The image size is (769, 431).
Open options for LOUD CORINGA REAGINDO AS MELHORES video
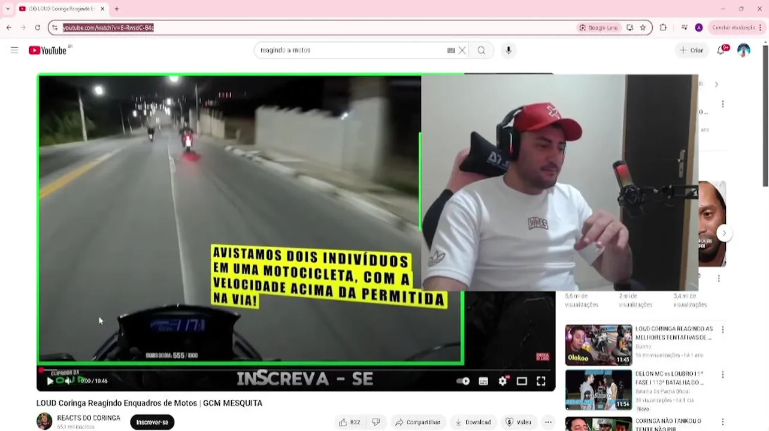(723, 329)
